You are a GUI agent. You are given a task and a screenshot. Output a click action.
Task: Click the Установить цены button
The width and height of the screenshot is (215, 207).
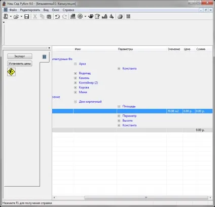[20, 64]
